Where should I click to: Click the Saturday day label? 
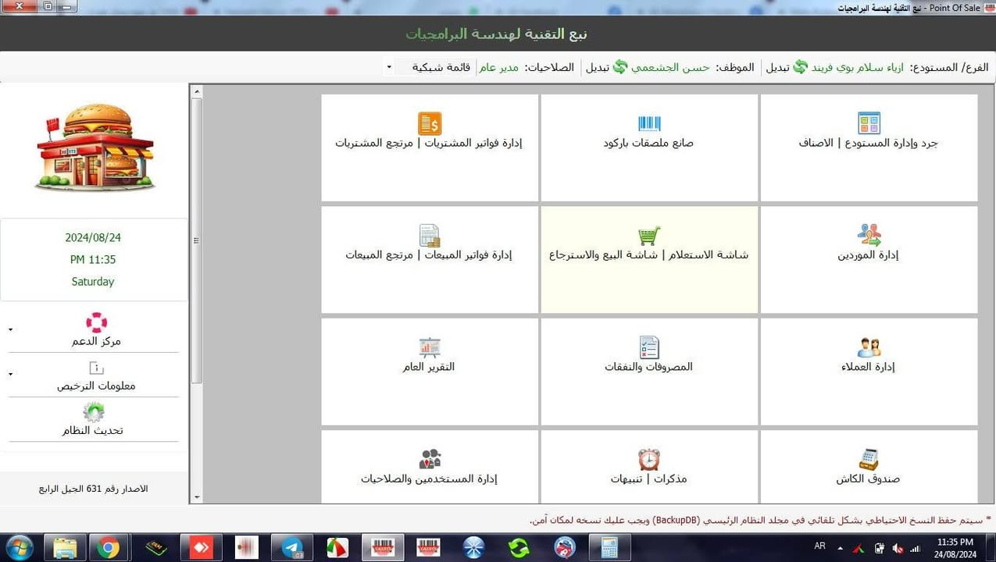(x=93, y=282)
